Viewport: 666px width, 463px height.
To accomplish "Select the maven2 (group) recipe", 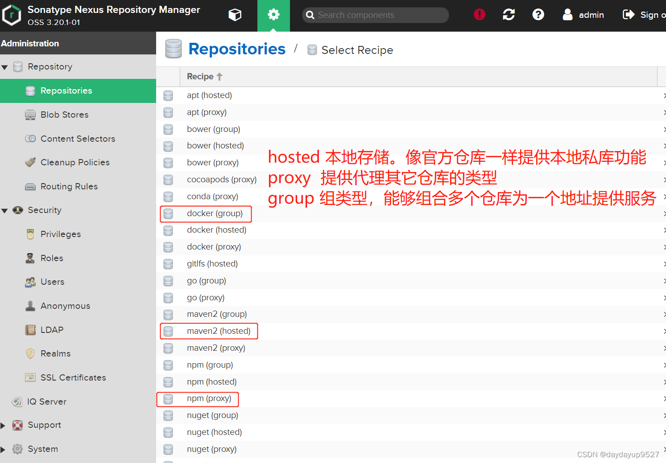I will click(411, 314).
